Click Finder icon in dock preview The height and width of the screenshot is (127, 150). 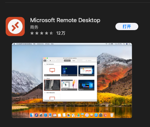(32, 115)
